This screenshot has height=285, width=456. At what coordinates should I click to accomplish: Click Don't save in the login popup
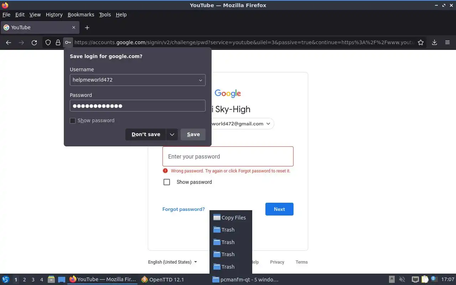click(x=146, y=134)
